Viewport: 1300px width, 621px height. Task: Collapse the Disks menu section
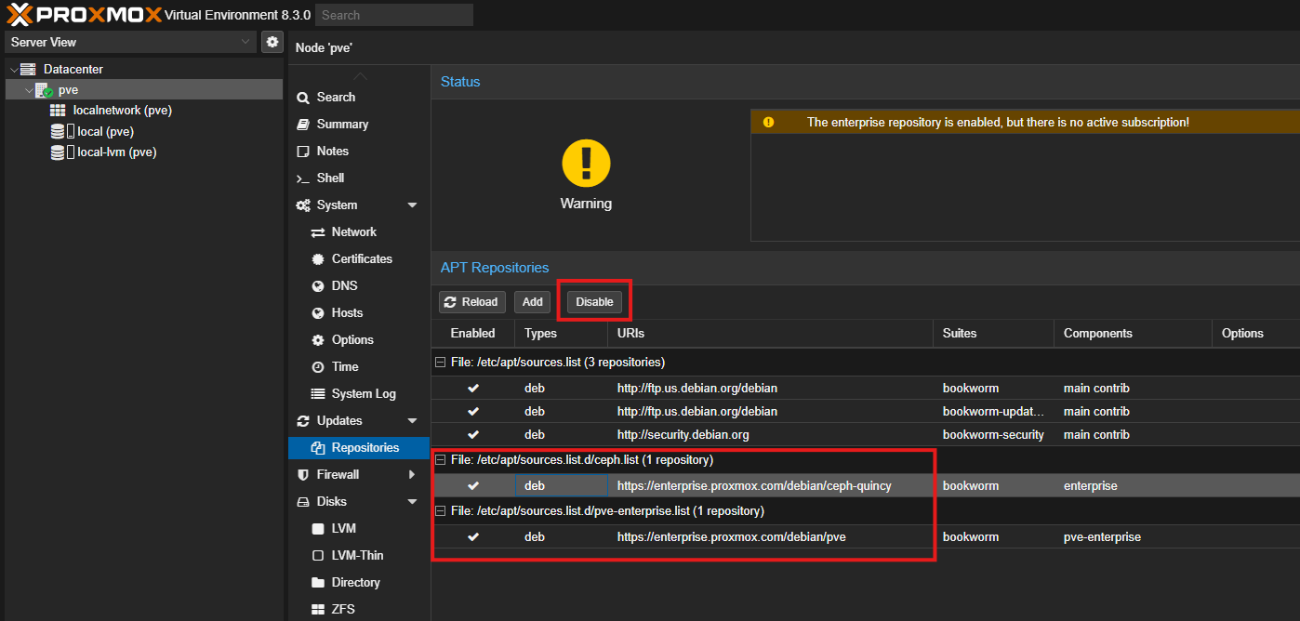(x=413, y=502)
